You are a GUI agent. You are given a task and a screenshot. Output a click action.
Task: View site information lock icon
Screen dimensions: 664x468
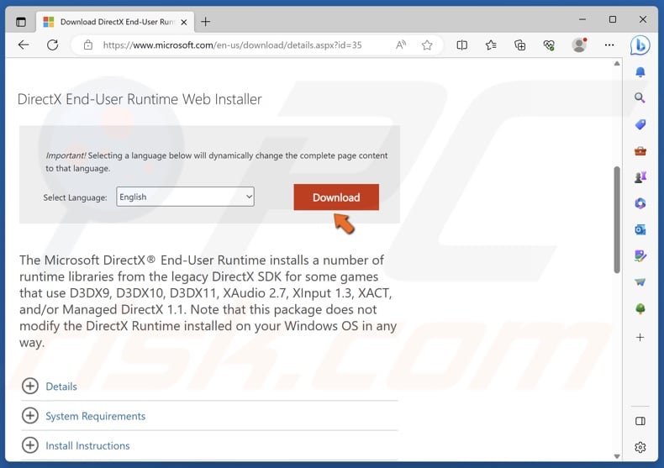point(88,45)
